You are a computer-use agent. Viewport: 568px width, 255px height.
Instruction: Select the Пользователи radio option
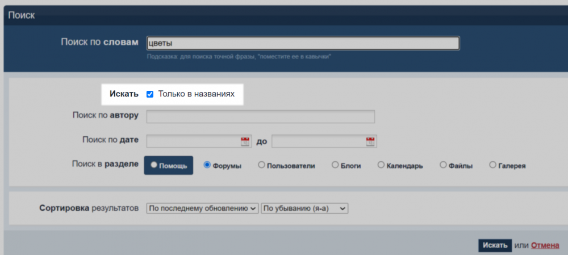click(x=261, y=165)
